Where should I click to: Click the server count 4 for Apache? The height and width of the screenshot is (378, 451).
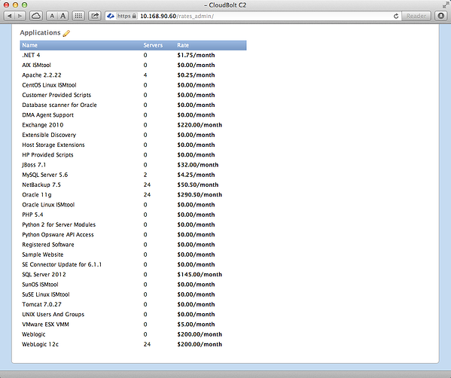145,75
